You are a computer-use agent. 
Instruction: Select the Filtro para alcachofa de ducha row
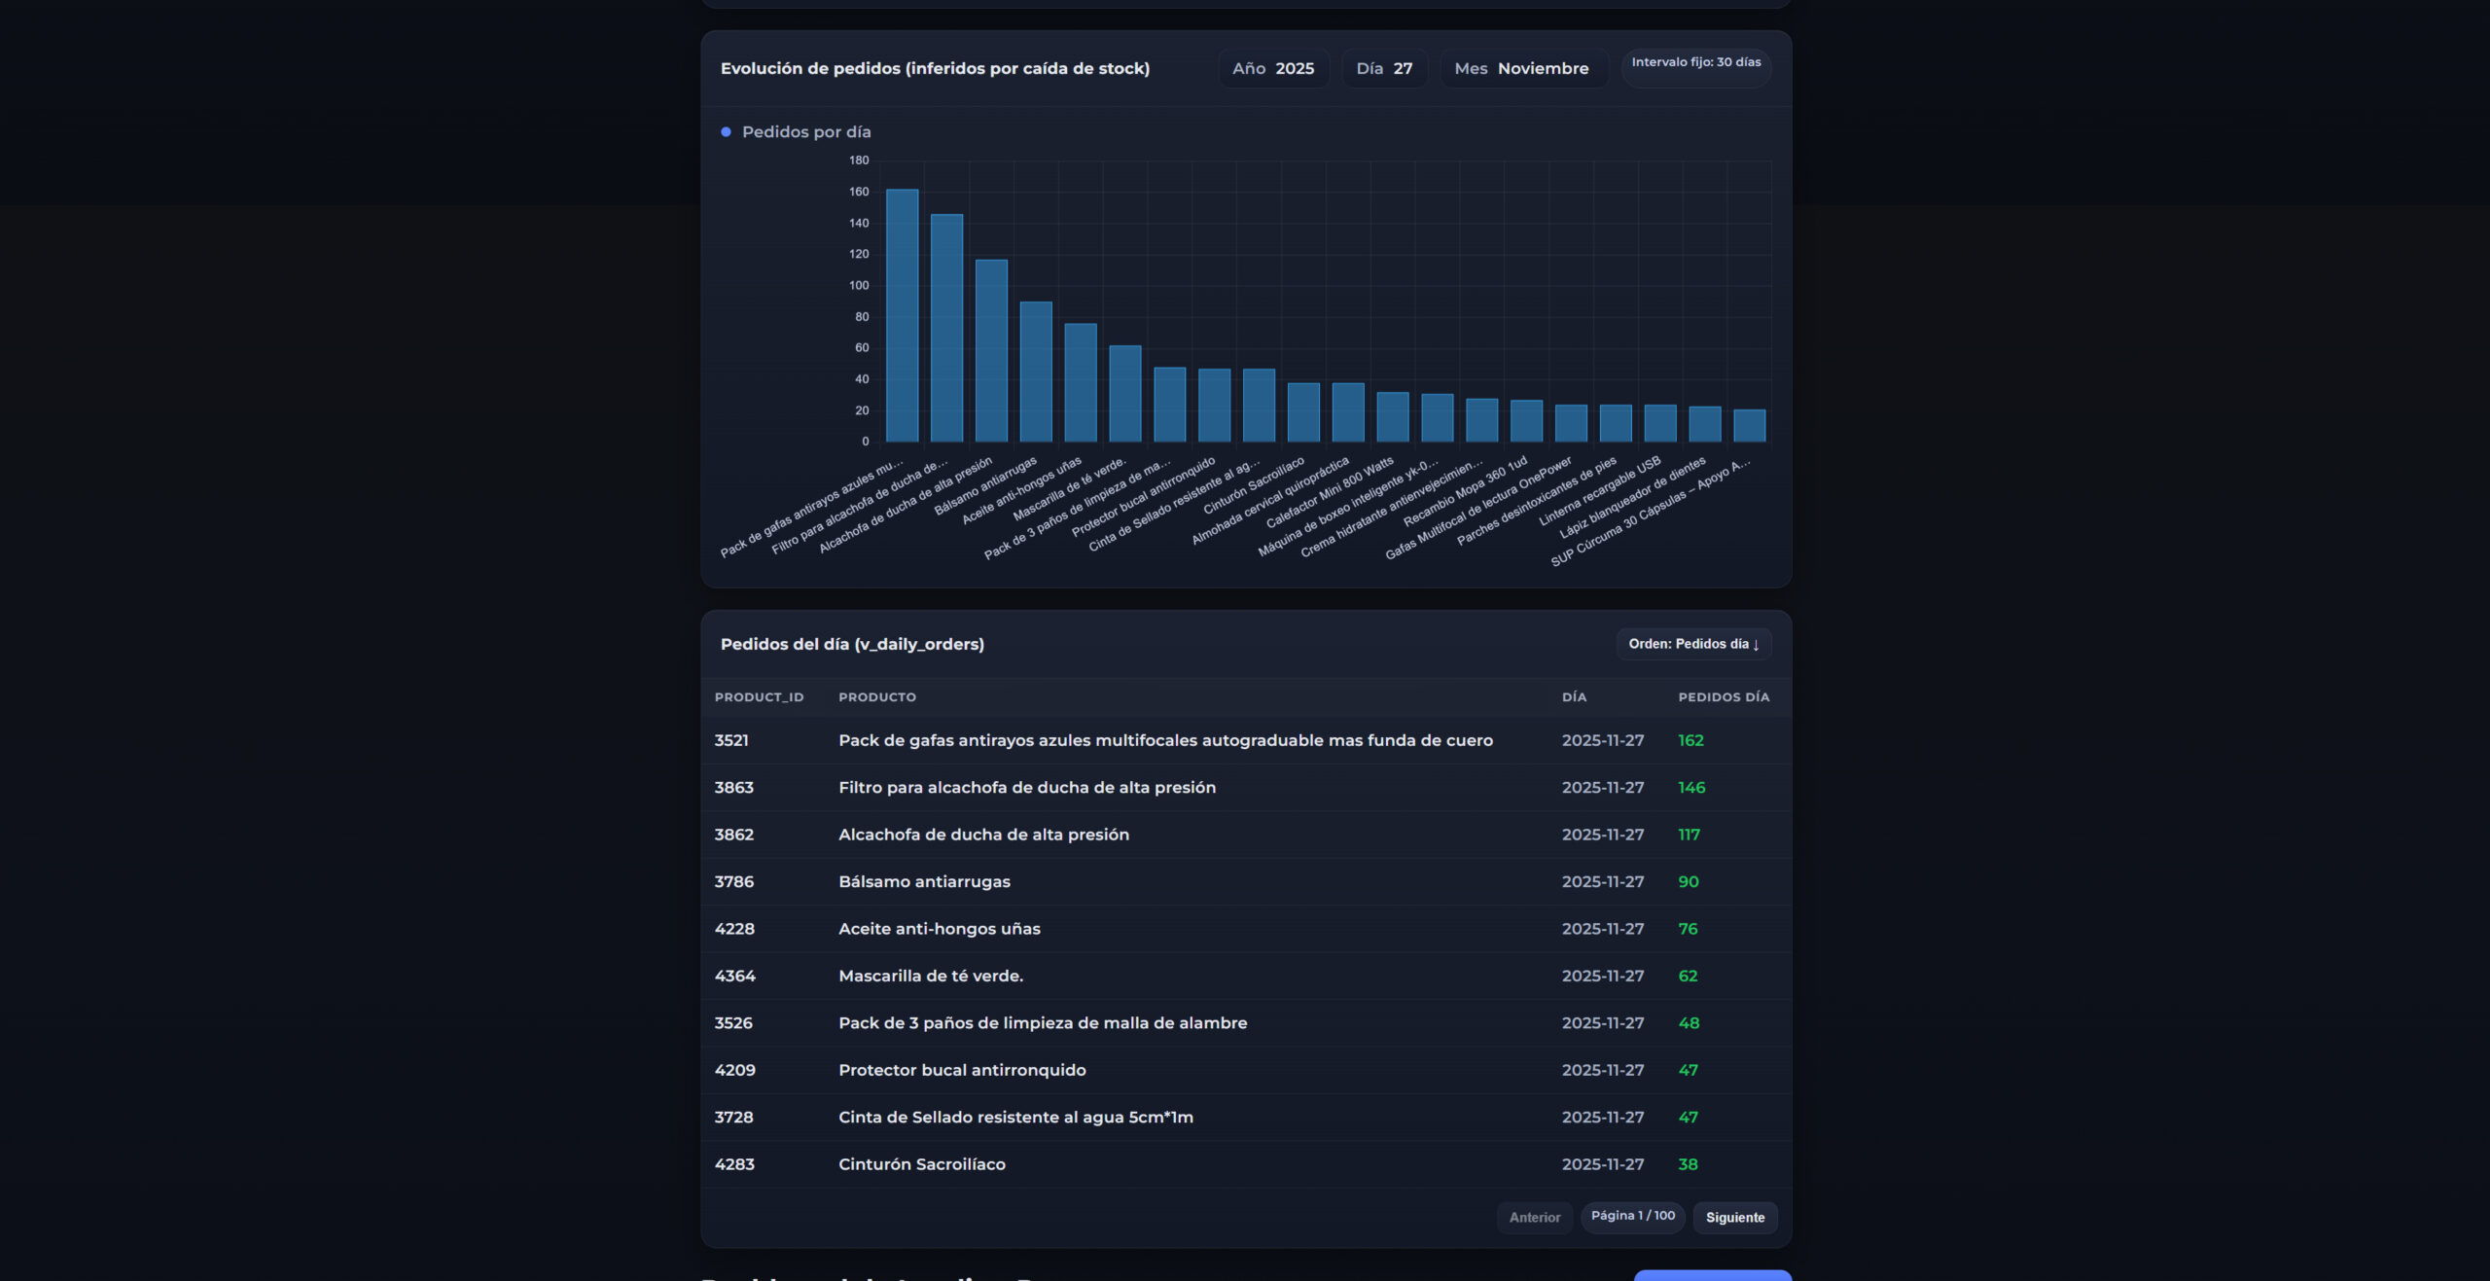pos(1026,787)
